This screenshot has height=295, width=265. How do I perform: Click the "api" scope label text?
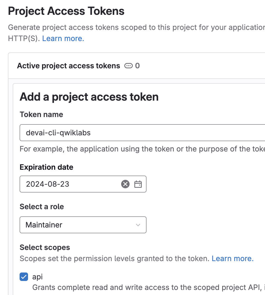(x=37, y=277)
